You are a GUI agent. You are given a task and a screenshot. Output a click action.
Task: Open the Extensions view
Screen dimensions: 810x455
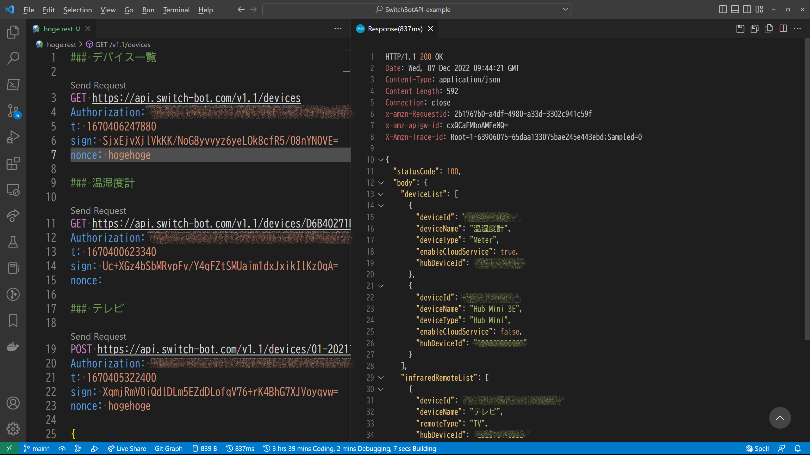(13, 164)
